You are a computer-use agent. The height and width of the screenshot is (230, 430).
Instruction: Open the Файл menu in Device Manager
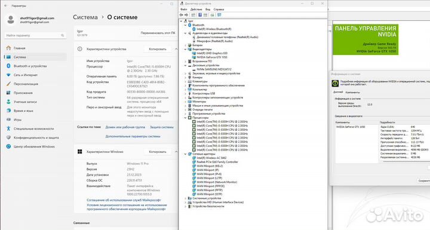(184, 10)
